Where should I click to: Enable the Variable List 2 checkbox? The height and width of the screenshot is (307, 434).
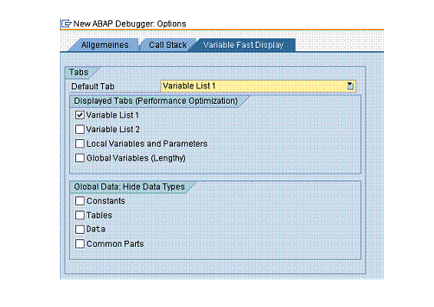pyautogui.click(x=80, y=130)
